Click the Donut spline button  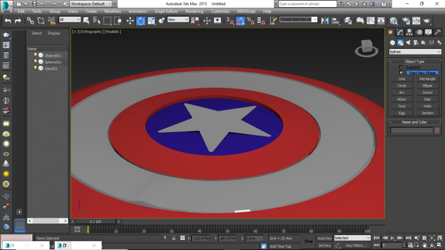pyautogui.click(x=427, y=92)
